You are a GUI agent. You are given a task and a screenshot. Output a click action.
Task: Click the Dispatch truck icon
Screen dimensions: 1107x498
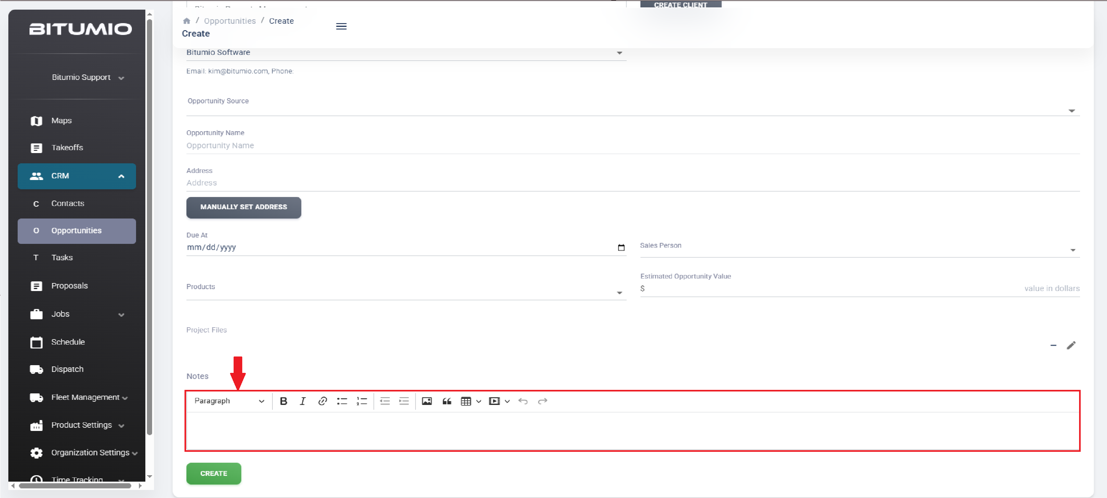tap(37, 370)
